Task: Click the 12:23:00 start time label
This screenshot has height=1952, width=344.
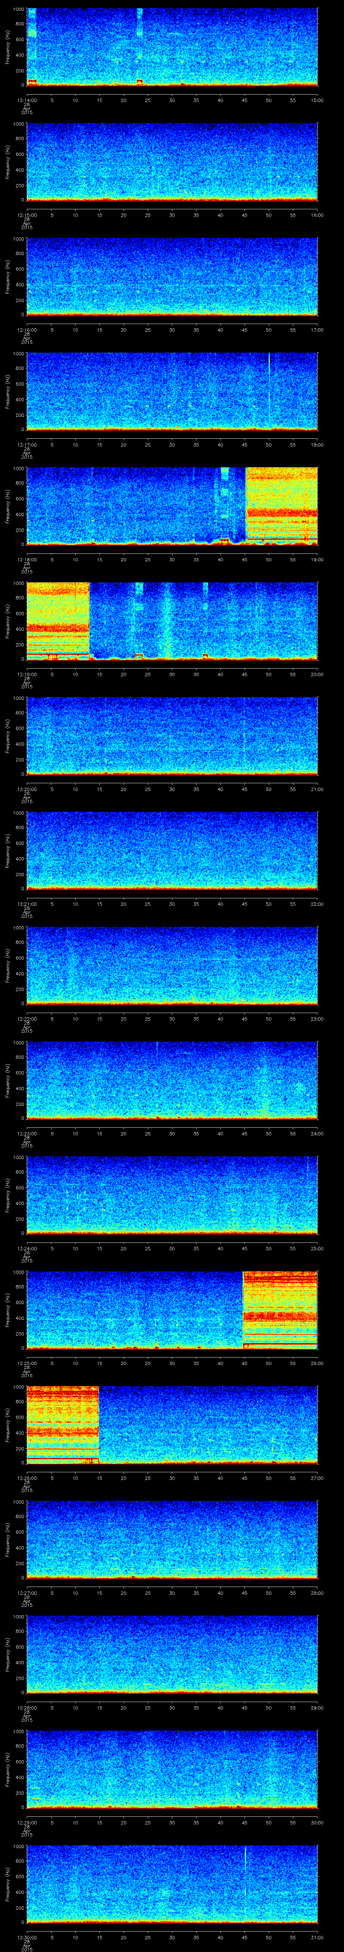Action: (x=27, y=1133)
